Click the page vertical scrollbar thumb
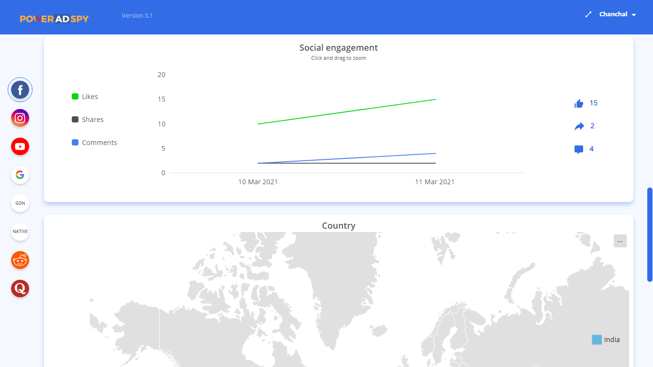Viewport: 653px width, 367px height. (650, 234)
